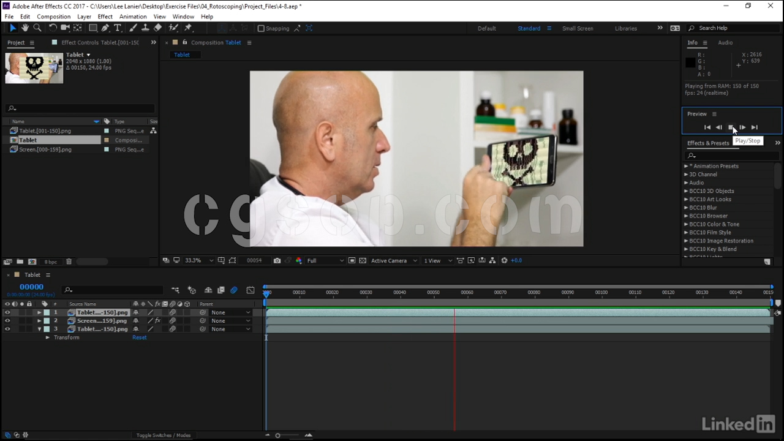Open the show channel color management icon
This screenshot has height=441, width=784.
pos(299,260)
